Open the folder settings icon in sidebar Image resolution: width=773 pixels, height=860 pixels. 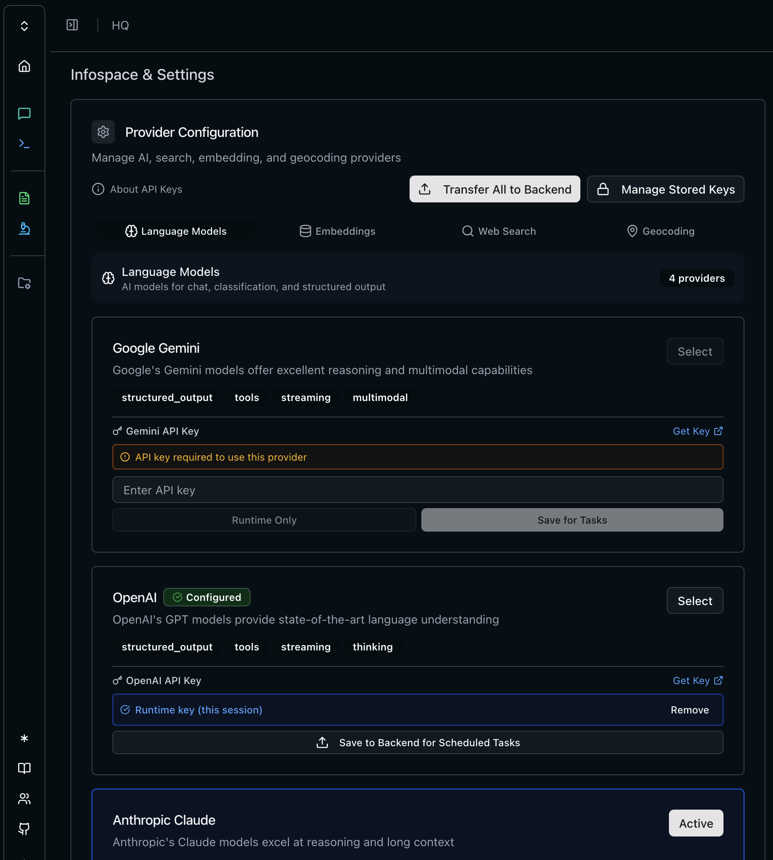click(x=24, y=283)
